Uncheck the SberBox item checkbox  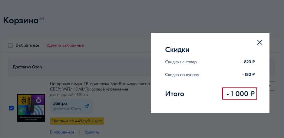pyautogui.click(x=11, y=108)
